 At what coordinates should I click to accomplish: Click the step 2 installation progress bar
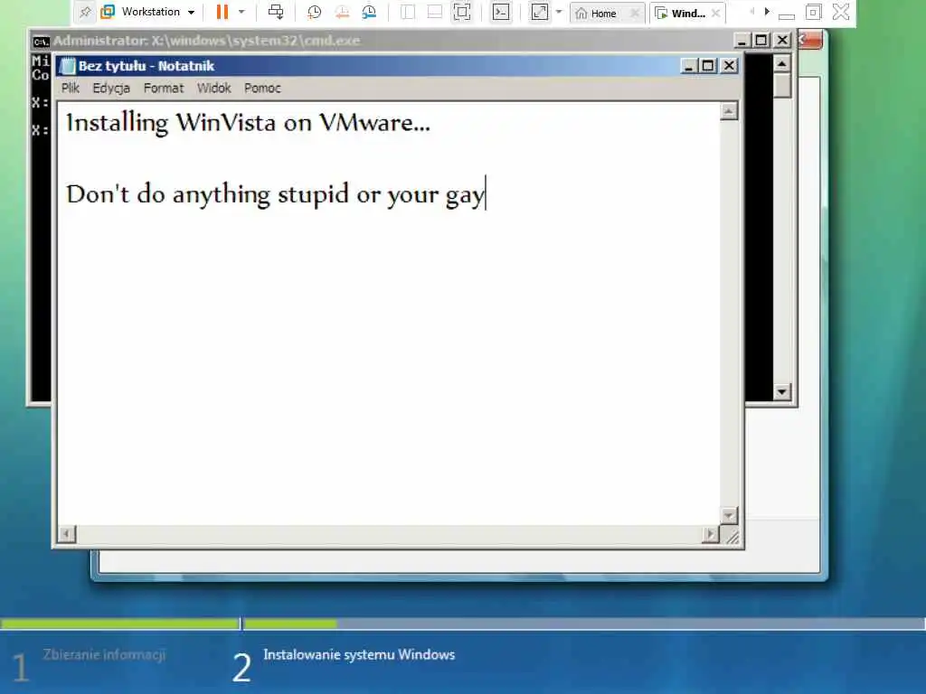coord(585,624)
